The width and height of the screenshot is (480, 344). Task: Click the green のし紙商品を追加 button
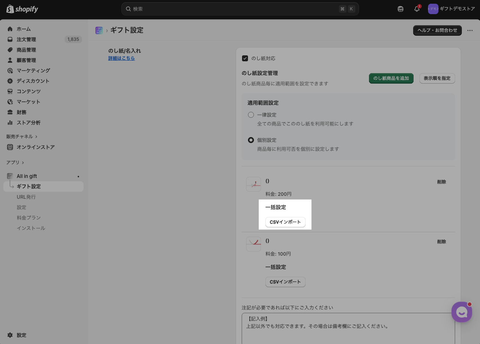(391, 78)
